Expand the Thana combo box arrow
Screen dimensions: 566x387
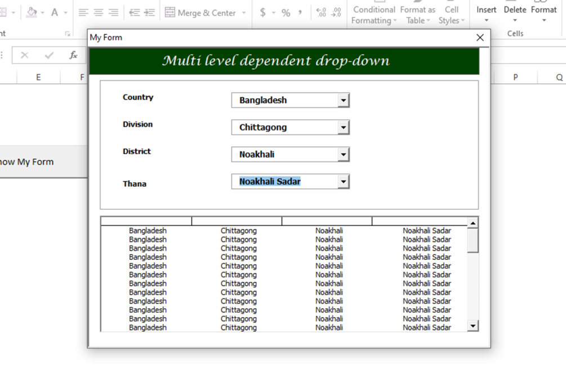344,182
